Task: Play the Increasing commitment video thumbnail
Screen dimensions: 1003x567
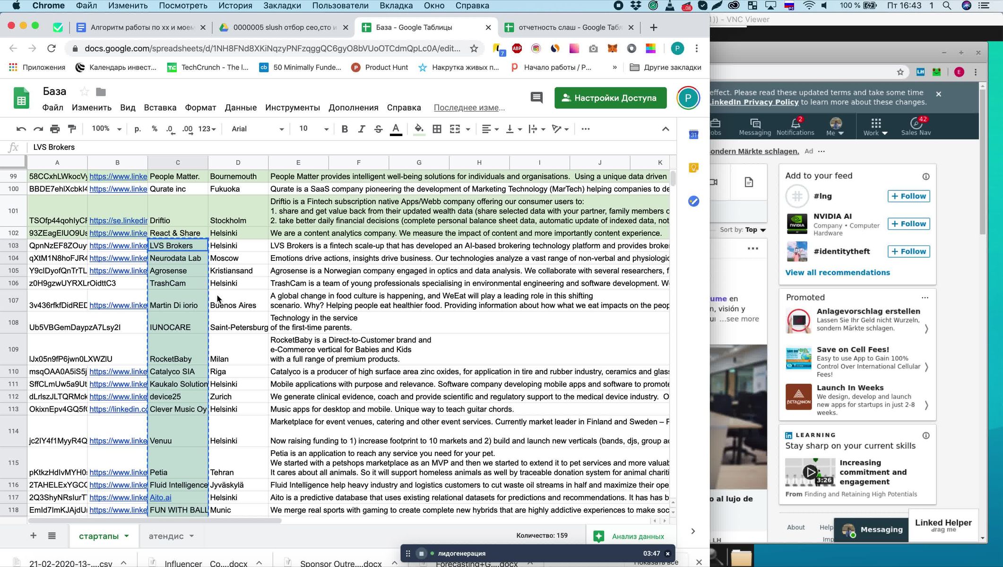Action: (x=810, y=472)
